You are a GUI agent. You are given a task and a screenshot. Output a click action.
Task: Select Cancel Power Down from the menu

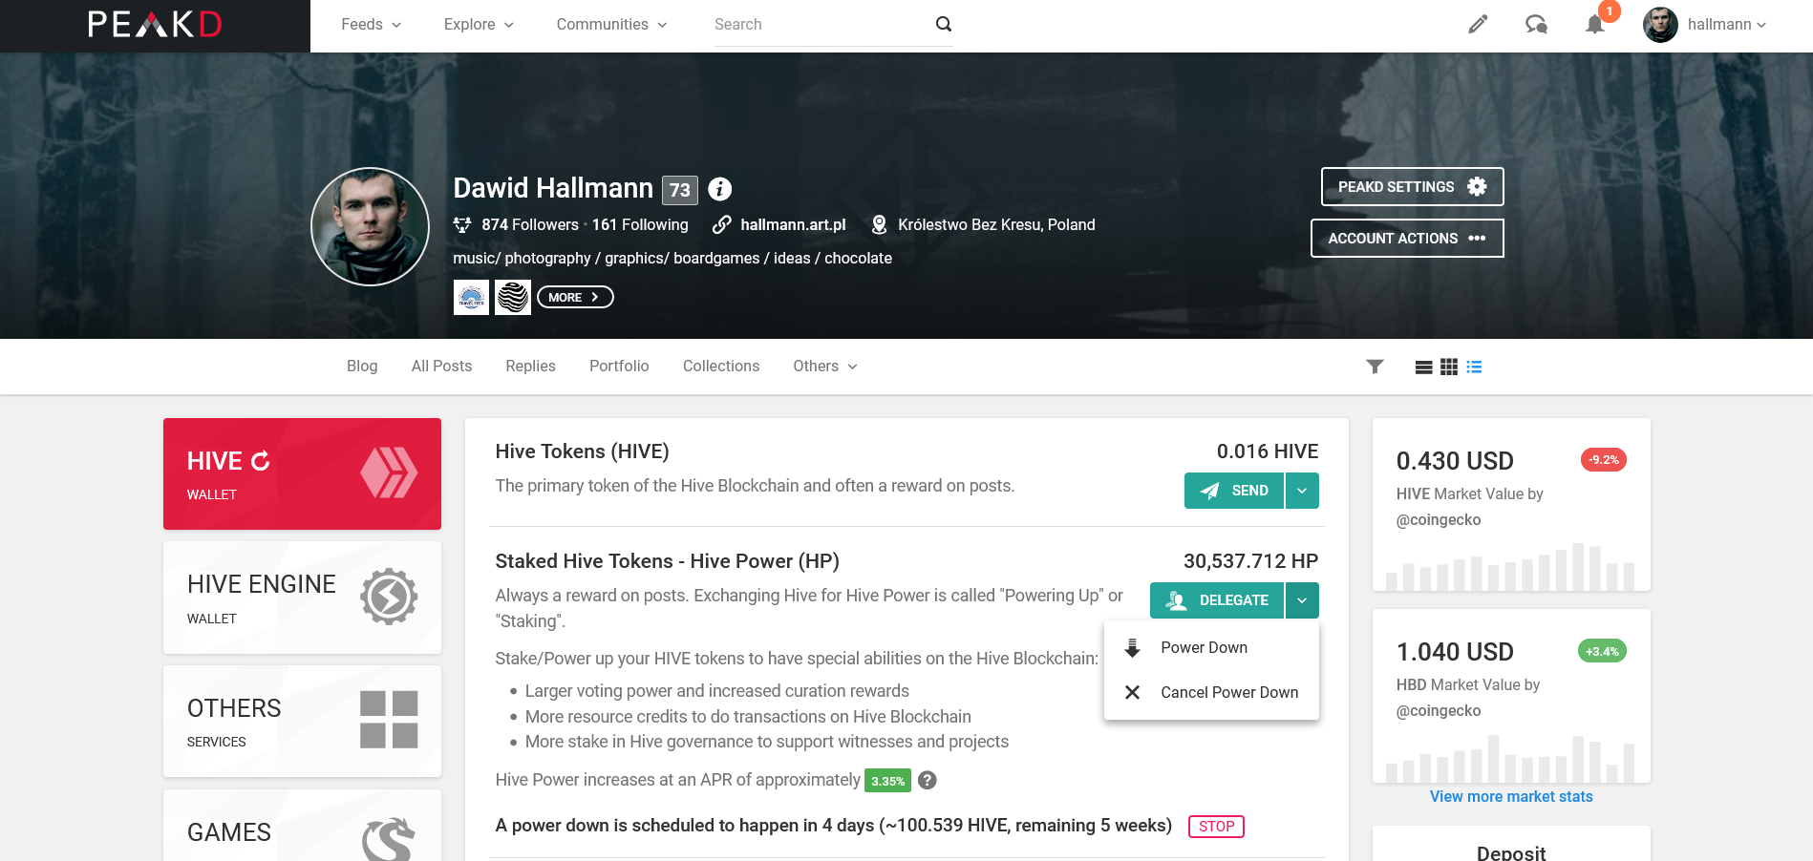(x=1211, y=692)
